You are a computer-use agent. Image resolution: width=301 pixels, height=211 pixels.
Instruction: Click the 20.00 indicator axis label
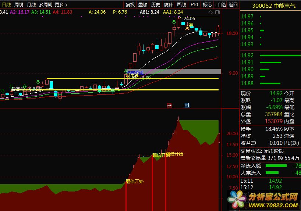pos(232,134)
